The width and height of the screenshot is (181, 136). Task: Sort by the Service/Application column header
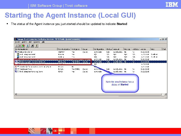36,49
